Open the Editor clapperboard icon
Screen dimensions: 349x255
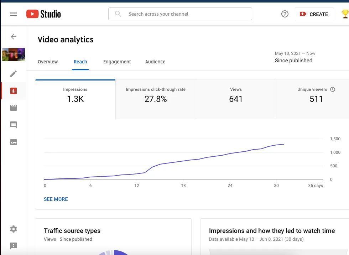(x=14, y=108)
